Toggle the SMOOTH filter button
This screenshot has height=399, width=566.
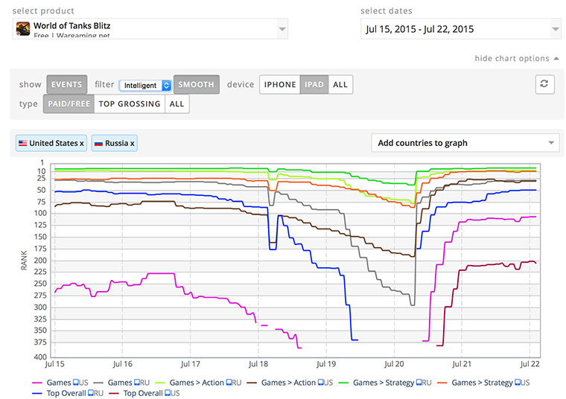point(196,85)
